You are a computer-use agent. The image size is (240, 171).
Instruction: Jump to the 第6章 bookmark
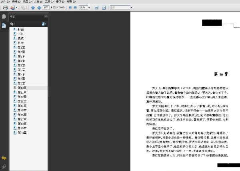pos(21,70)
